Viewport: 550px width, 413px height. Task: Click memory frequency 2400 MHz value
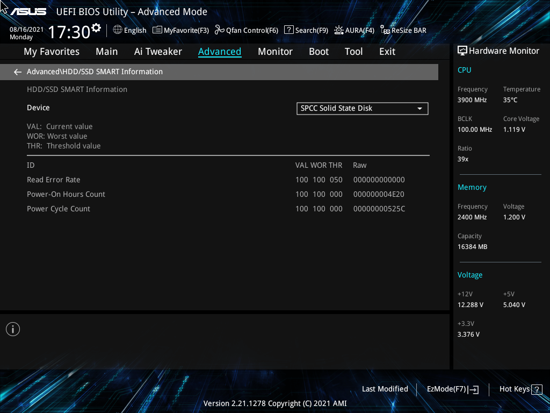(472, 217)
